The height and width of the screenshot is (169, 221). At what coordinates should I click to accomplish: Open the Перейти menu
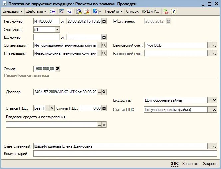[x=113, y=11]
